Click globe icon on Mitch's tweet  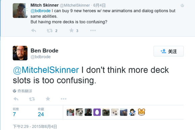[182, 5]
